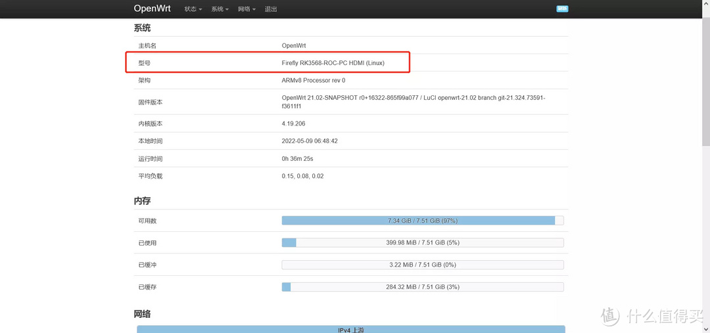Image resolution: width=710 pixels, height=333 pixels.
Task: Select local time 2022-05-09 06:48:42
Action: click(x=310, y=141)
